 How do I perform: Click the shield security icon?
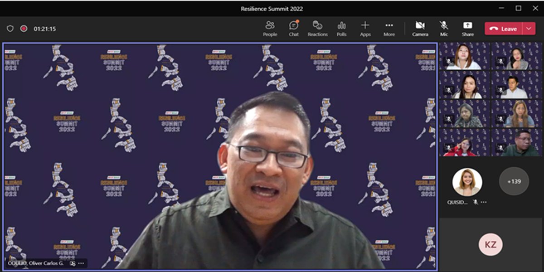[x=10, y=29]
